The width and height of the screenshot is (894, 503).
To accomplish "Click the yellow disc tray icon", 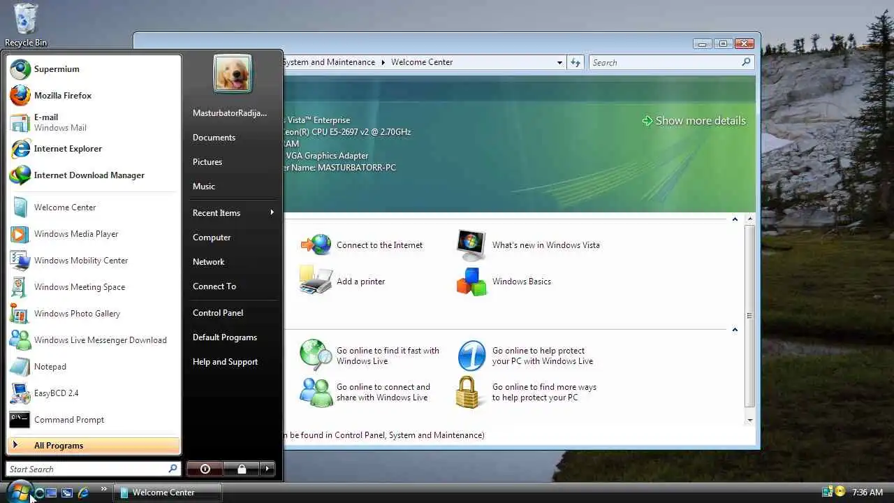I will 840,492.
